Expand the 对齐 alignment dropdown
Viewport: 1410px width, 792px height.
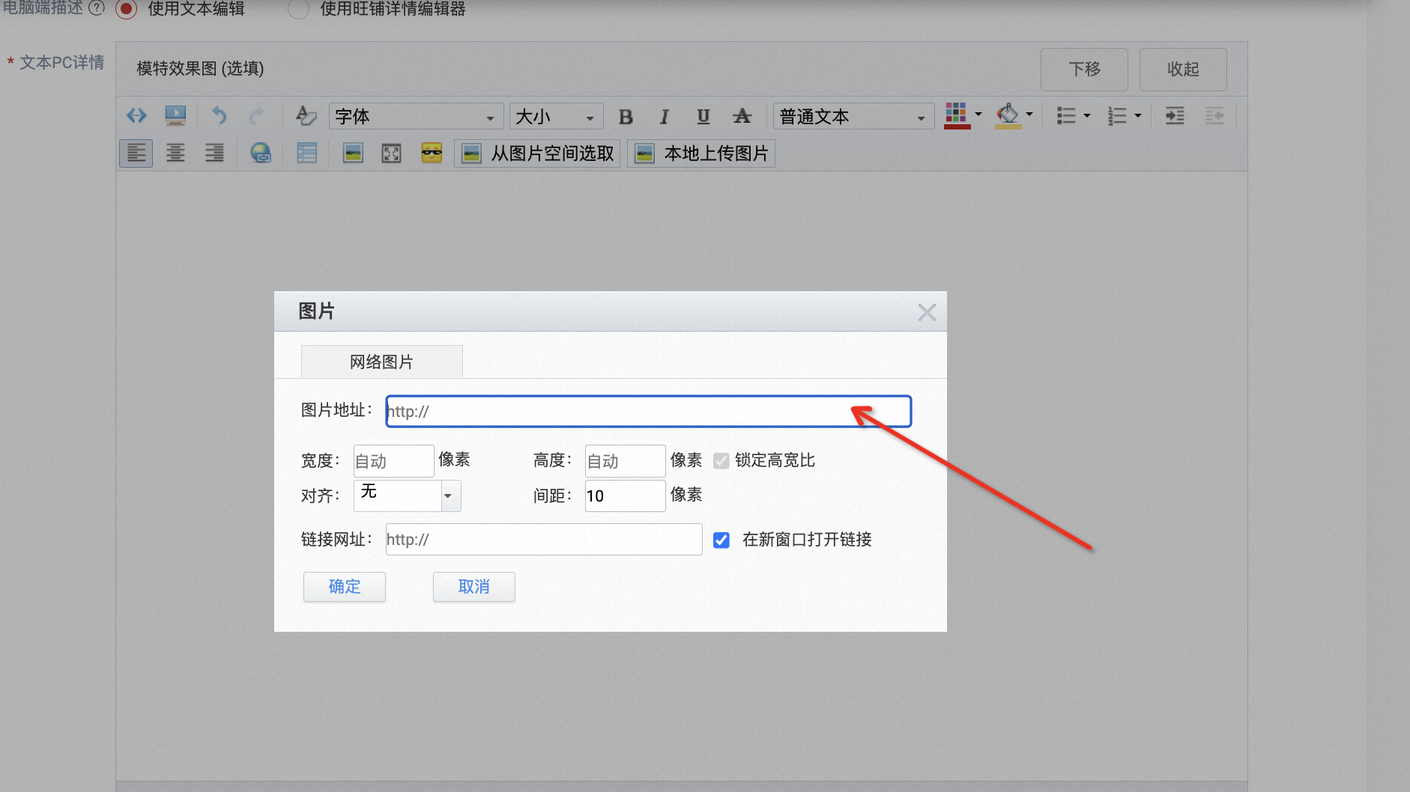(x=407, y=496)
